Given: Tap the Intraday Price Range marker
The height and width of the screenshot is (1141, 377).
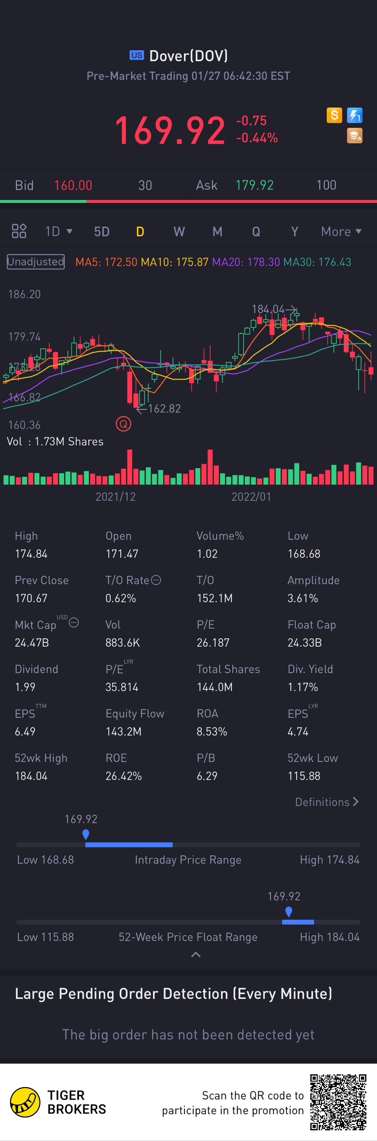Looking at the screenshot, I should click(86, 835).
